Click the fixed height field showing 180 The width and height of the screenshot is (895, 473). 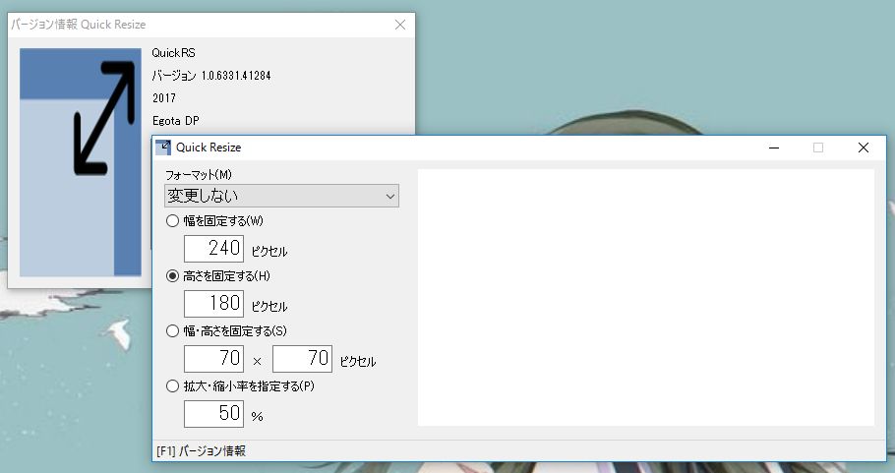pos(213,304)
